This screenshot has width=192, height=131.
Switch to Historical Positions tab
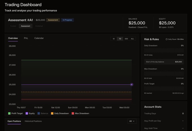(x=33, y=121)
